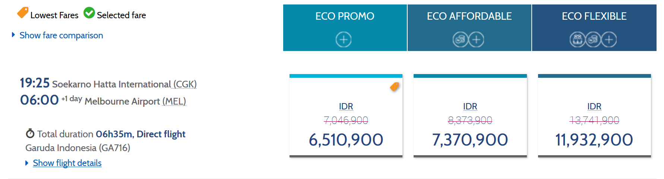
Task: Select the ECO PROMO fare 6,510,900
Action: pyautogui.click(x=346, y=116)
